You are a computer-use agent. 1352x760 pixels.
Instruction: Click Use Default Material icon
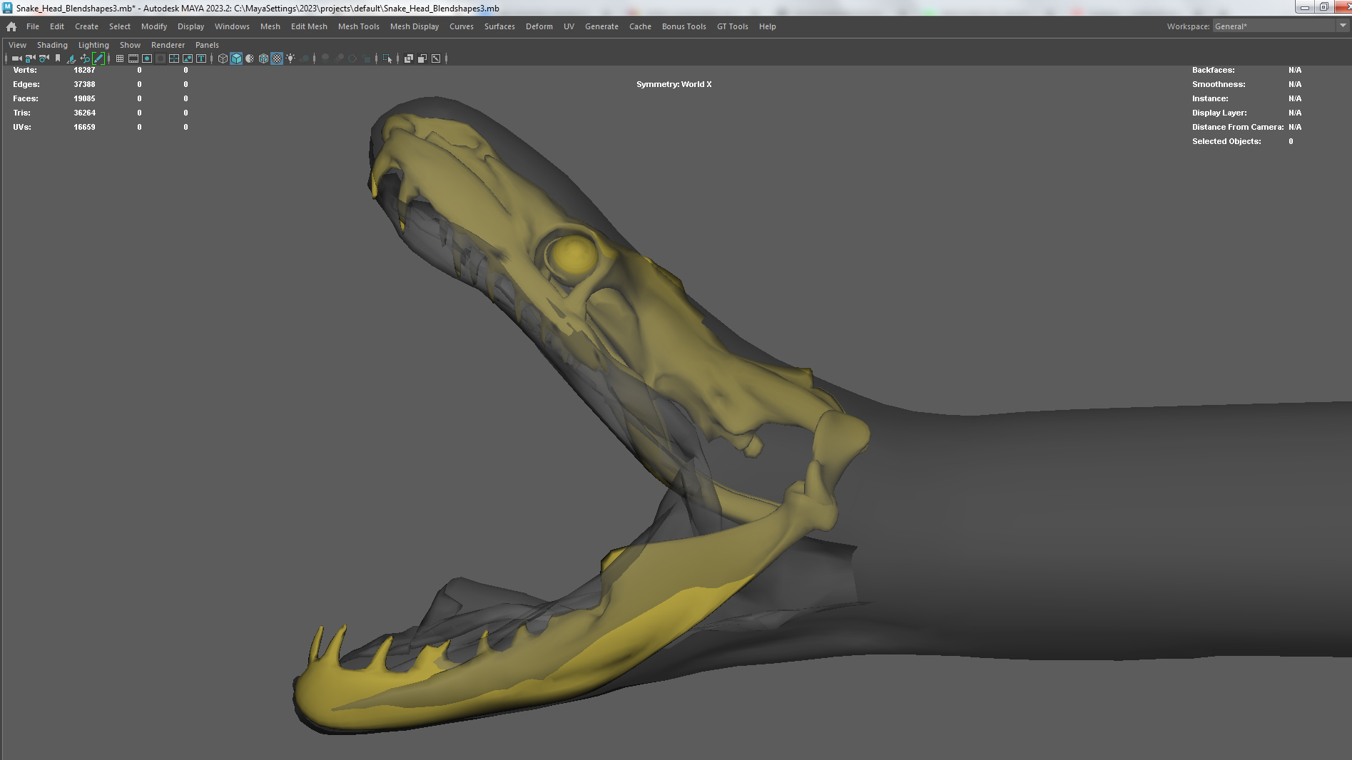pos(250,58)
